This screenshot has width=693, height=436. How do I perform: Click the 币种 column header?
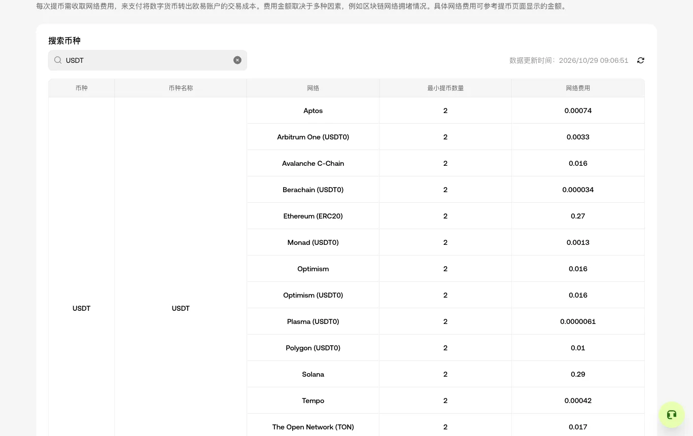[82, 88]
